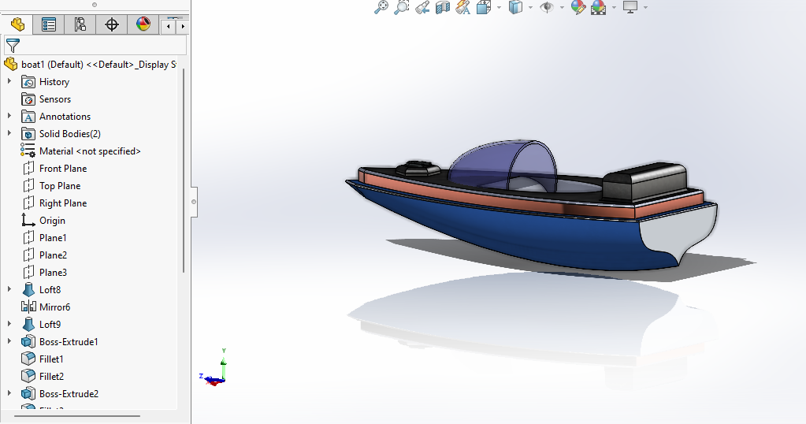This screenshot has height=424, width=806.
Task: Click the Origin icon
Action: [x=28, y=220]
